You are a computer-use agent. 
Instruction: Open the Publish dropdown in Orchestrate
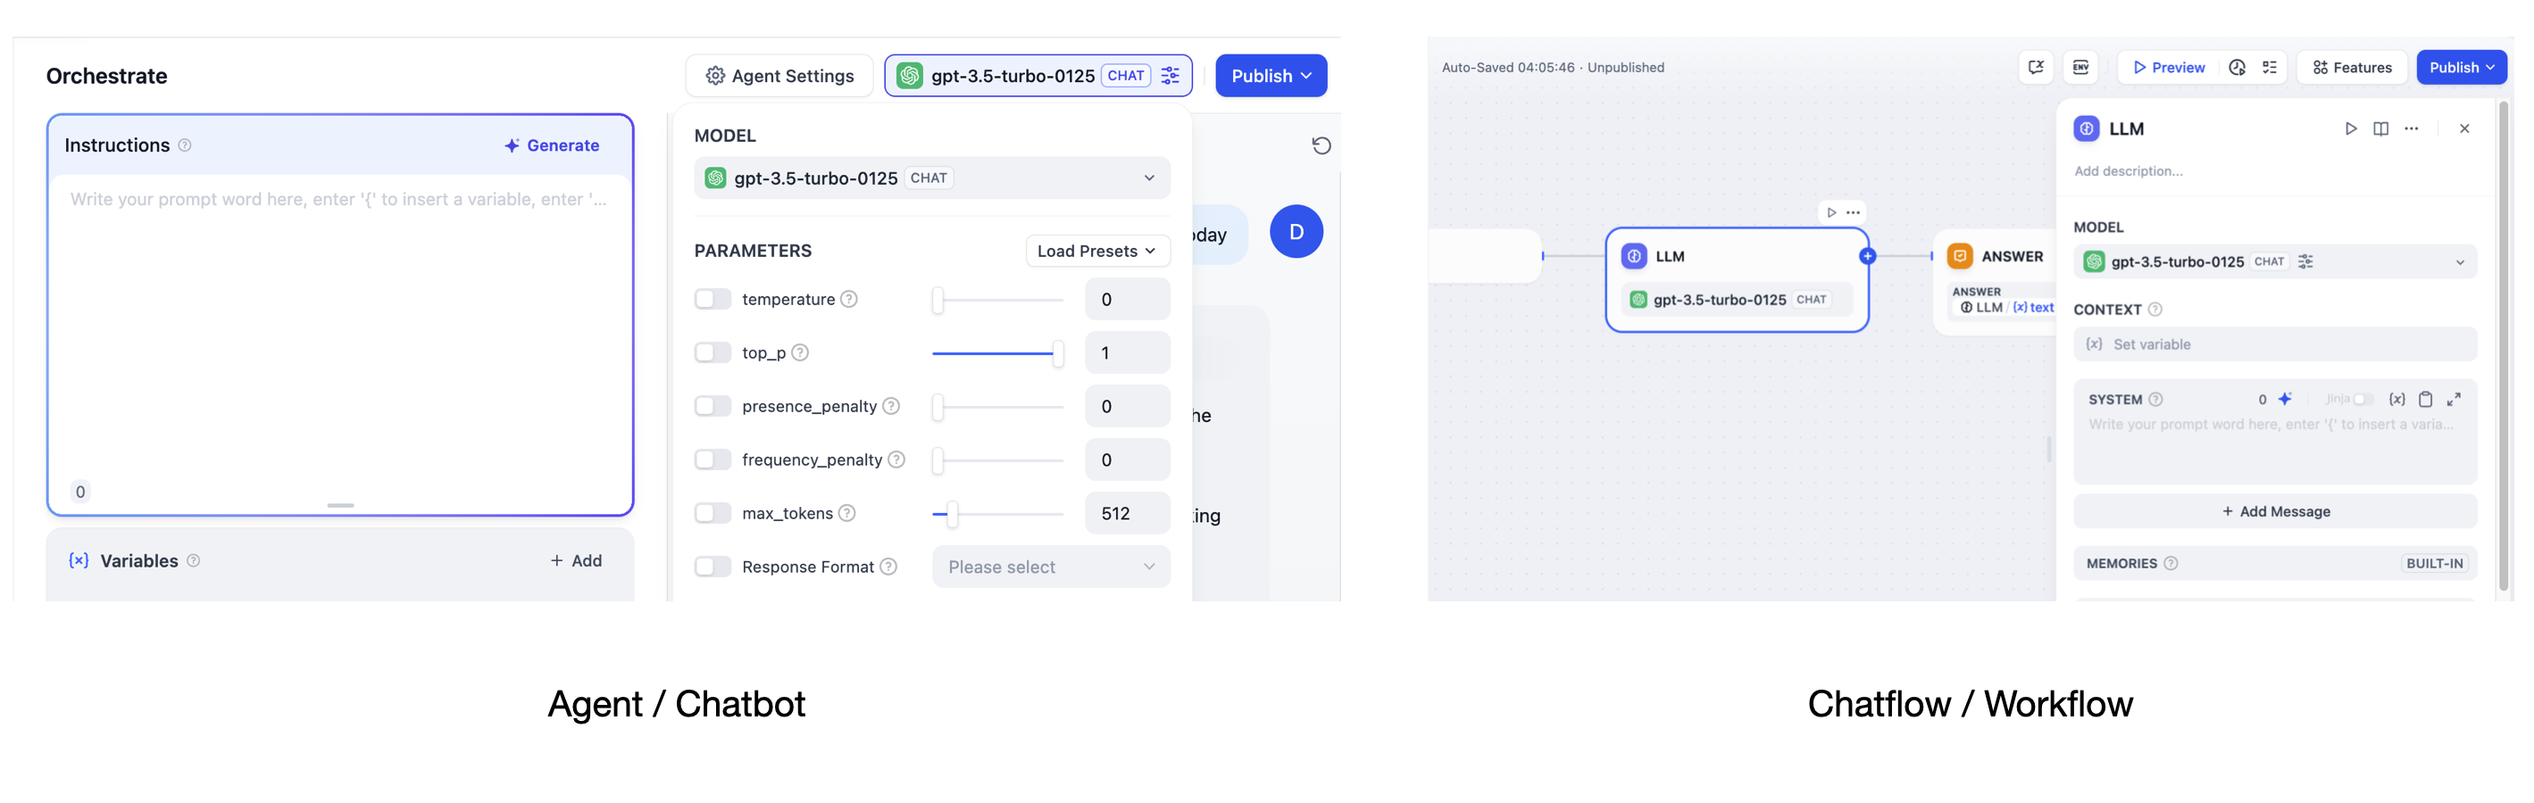(1271, 76)
